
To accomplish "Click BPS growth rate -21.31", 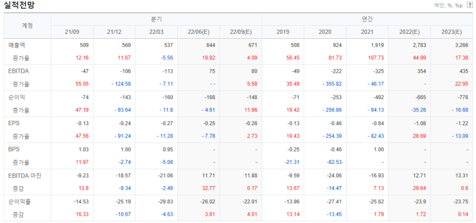I will tap(292, 162).
